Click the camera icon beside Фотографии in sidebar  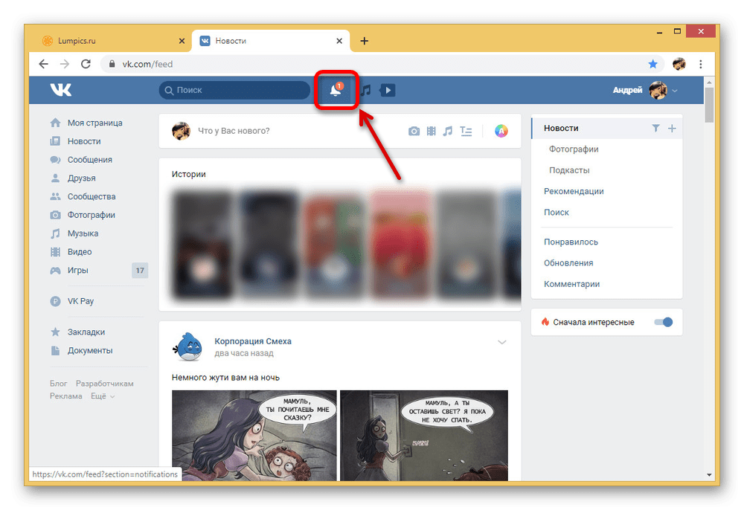56,215
